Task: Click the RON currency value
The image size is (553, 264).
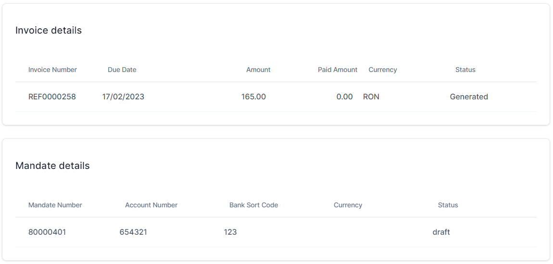Action: (x=371, y=96)
